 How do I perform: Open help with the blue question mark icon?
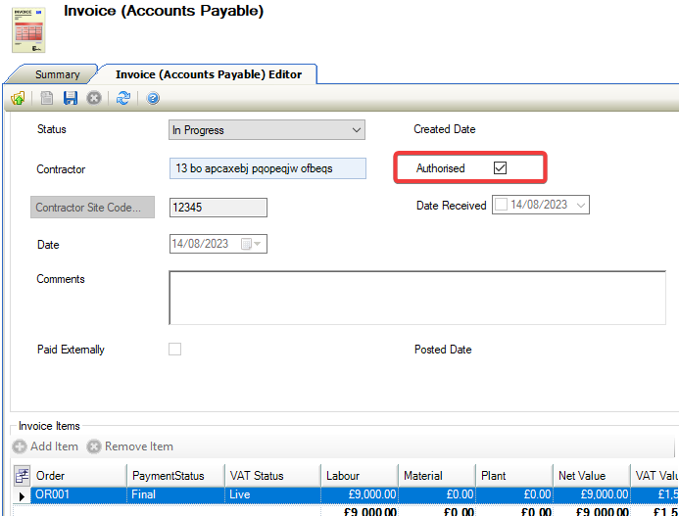(153, 98)
